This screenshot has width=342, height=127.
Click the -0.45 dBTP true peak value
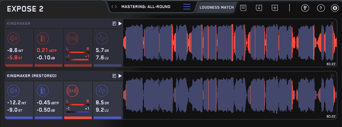coord(47,103)
